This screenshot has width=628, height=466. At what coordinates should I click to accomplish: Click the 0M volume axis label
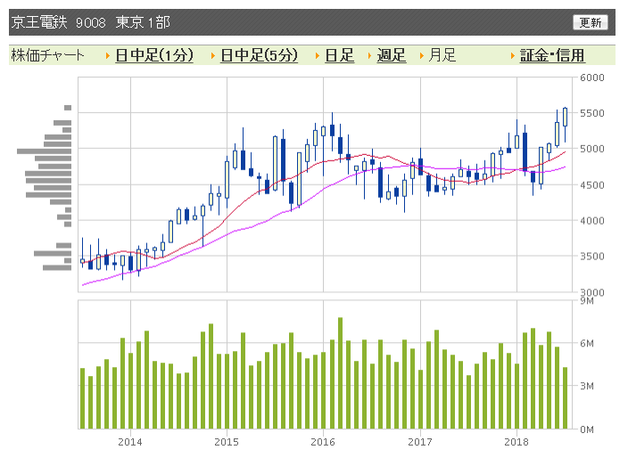point(587,429)
